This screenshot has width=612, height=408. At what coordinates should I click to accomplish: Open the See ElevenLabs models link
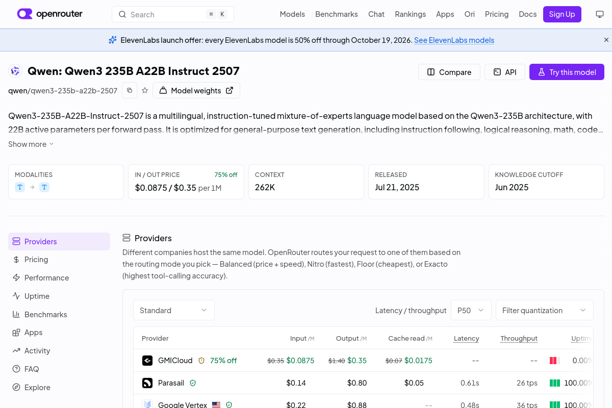click(x=454, y=40)
